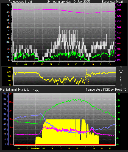Click the "0,5" windspeed axis value
The width and height of the screenshot is (128, 152).
(8, 57)
